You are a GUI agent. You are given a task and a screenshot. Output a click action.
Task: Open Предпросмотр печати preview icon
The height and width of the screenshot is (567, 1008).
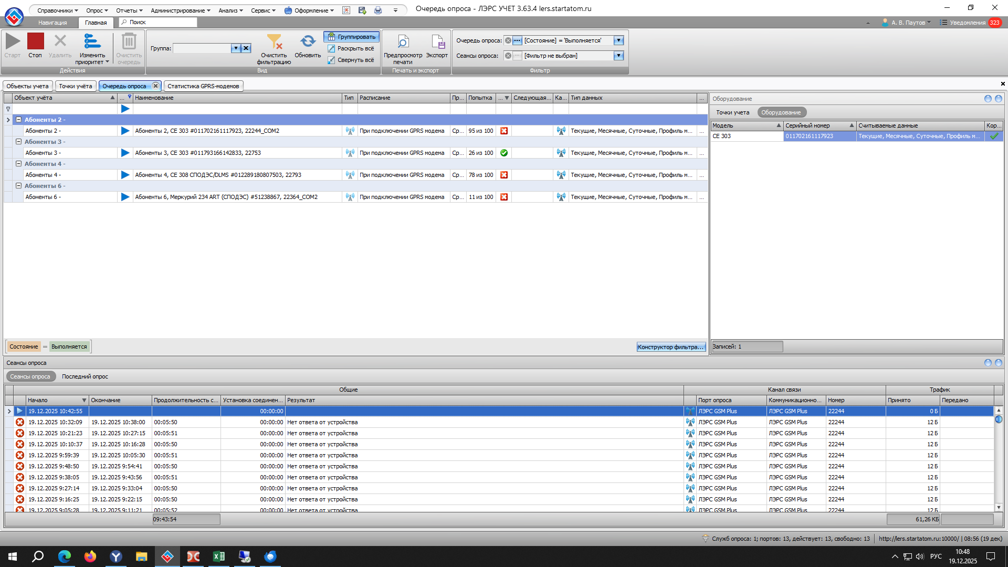[403, 41]
